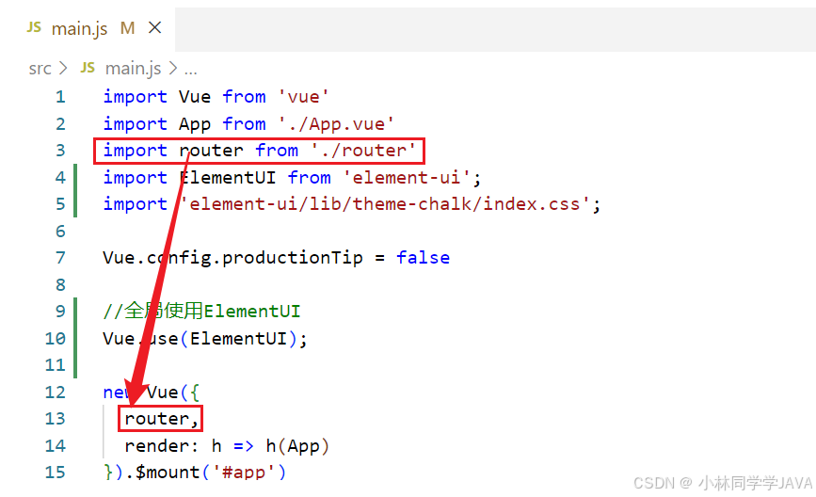Click line number 3 in the gutter
Viewport: 816px width, 497px height.
[x=60, y=151]
